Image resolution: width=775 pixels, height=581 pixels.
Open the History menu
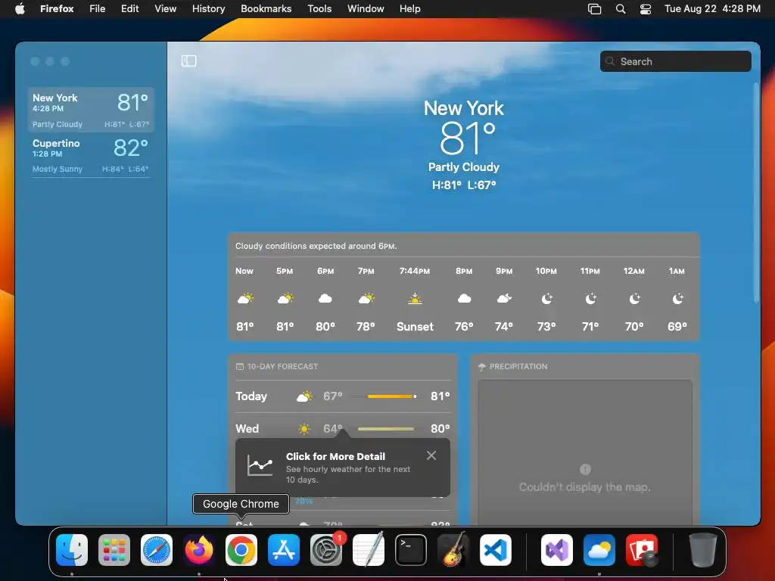click(209, 9)
